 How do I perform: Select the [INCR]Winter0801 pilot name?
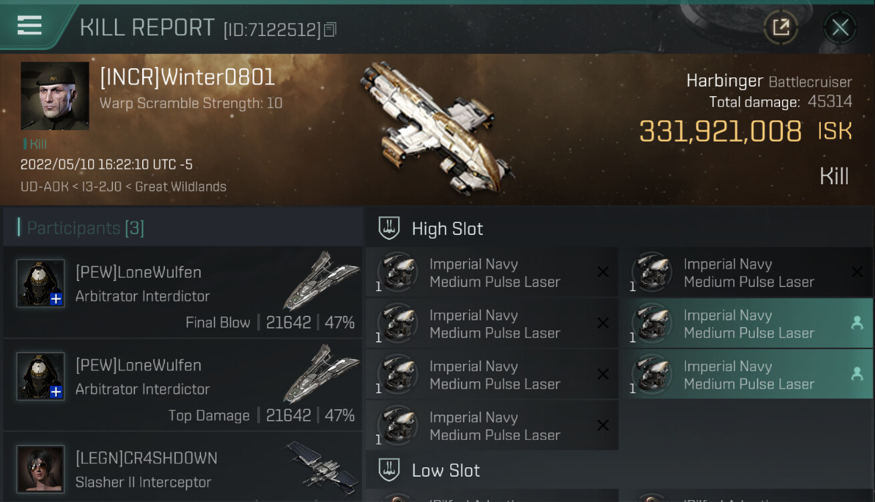pos(187,77)
